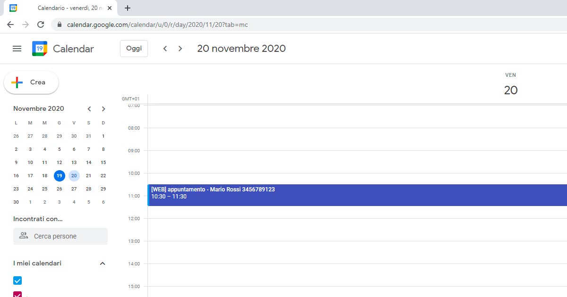Click the Google Calendar logo icon
The width and height of the screenshot is (567, 297).
tap(40, 49)
